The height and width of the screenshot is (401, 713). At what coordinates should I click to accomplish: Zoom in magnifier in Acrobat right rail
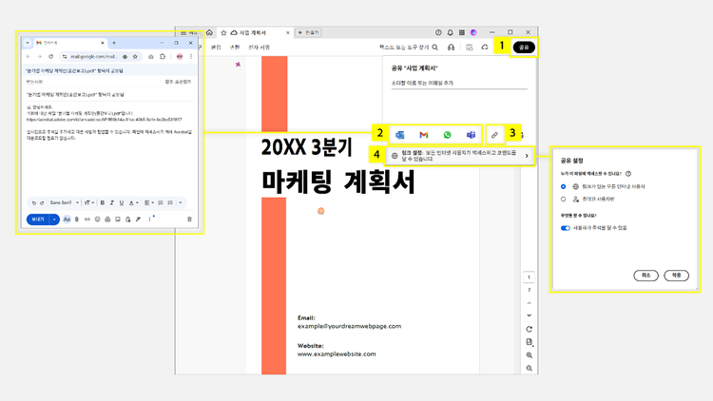[x=529, y=355]
